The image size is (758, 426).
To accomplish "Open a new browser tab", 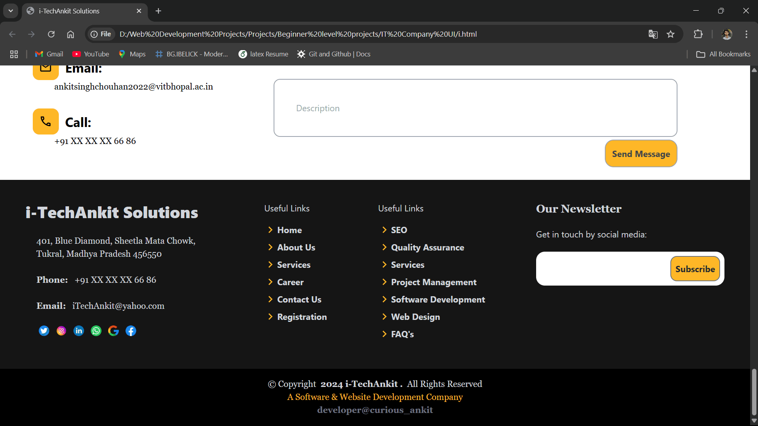I will (158, 11).
